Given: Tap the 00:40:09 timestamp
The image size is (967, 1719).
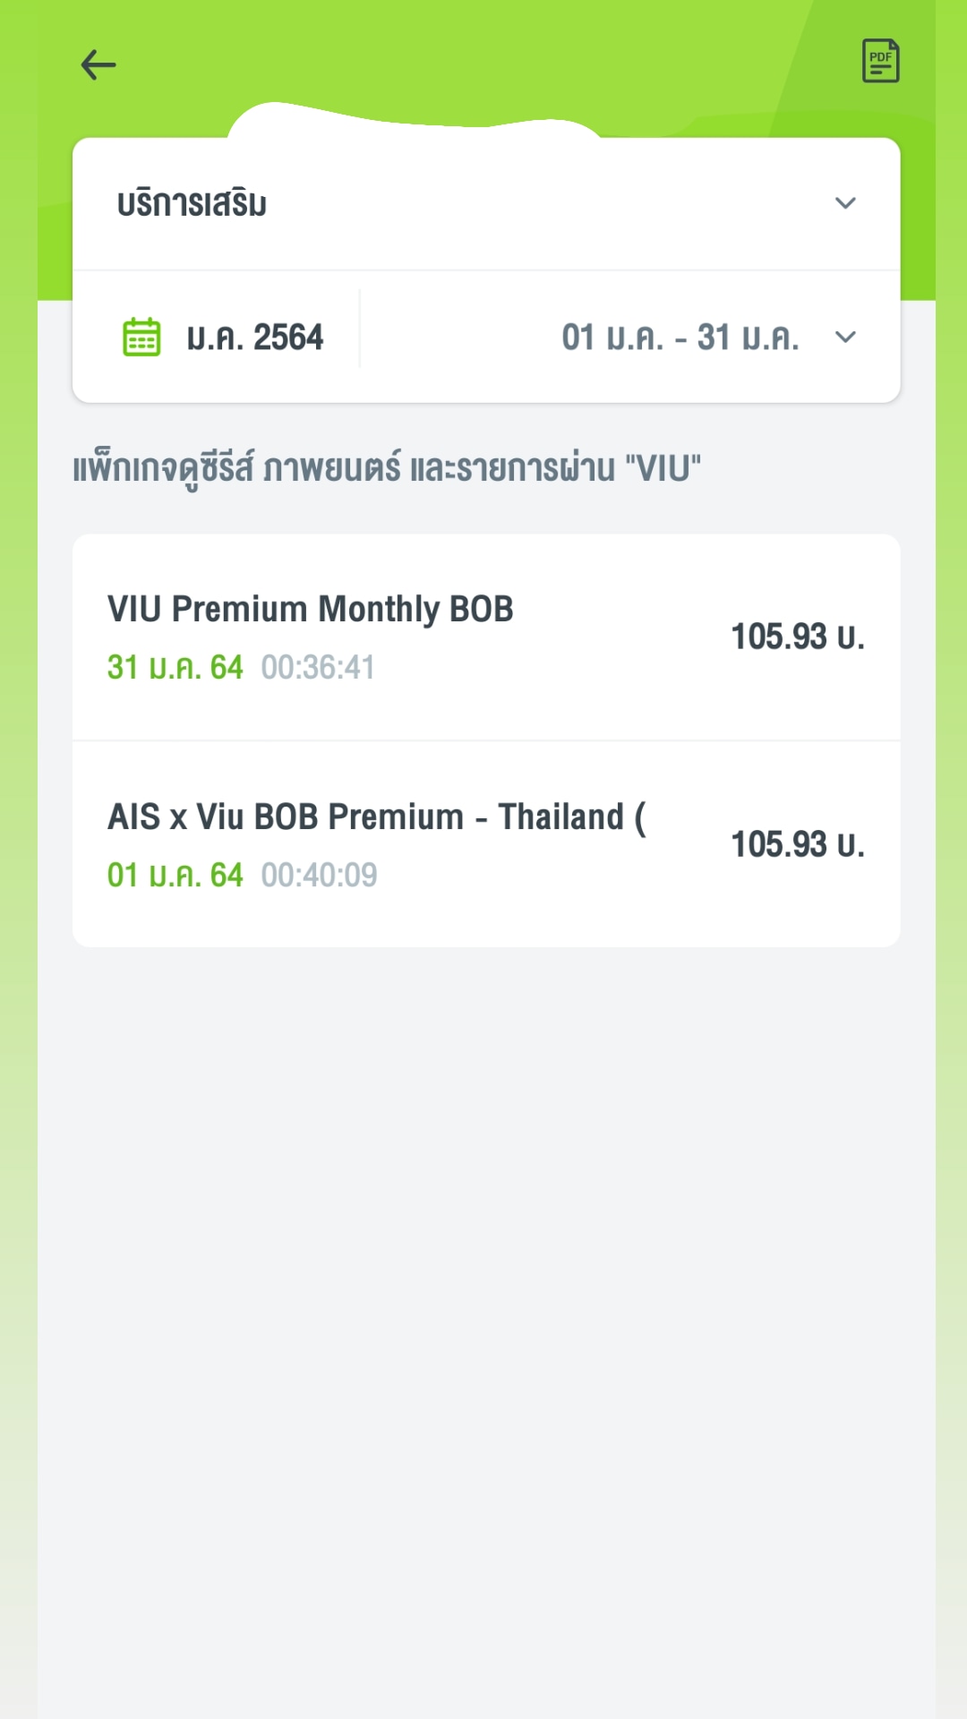Looking at the screenshot, I should point(319,875).
